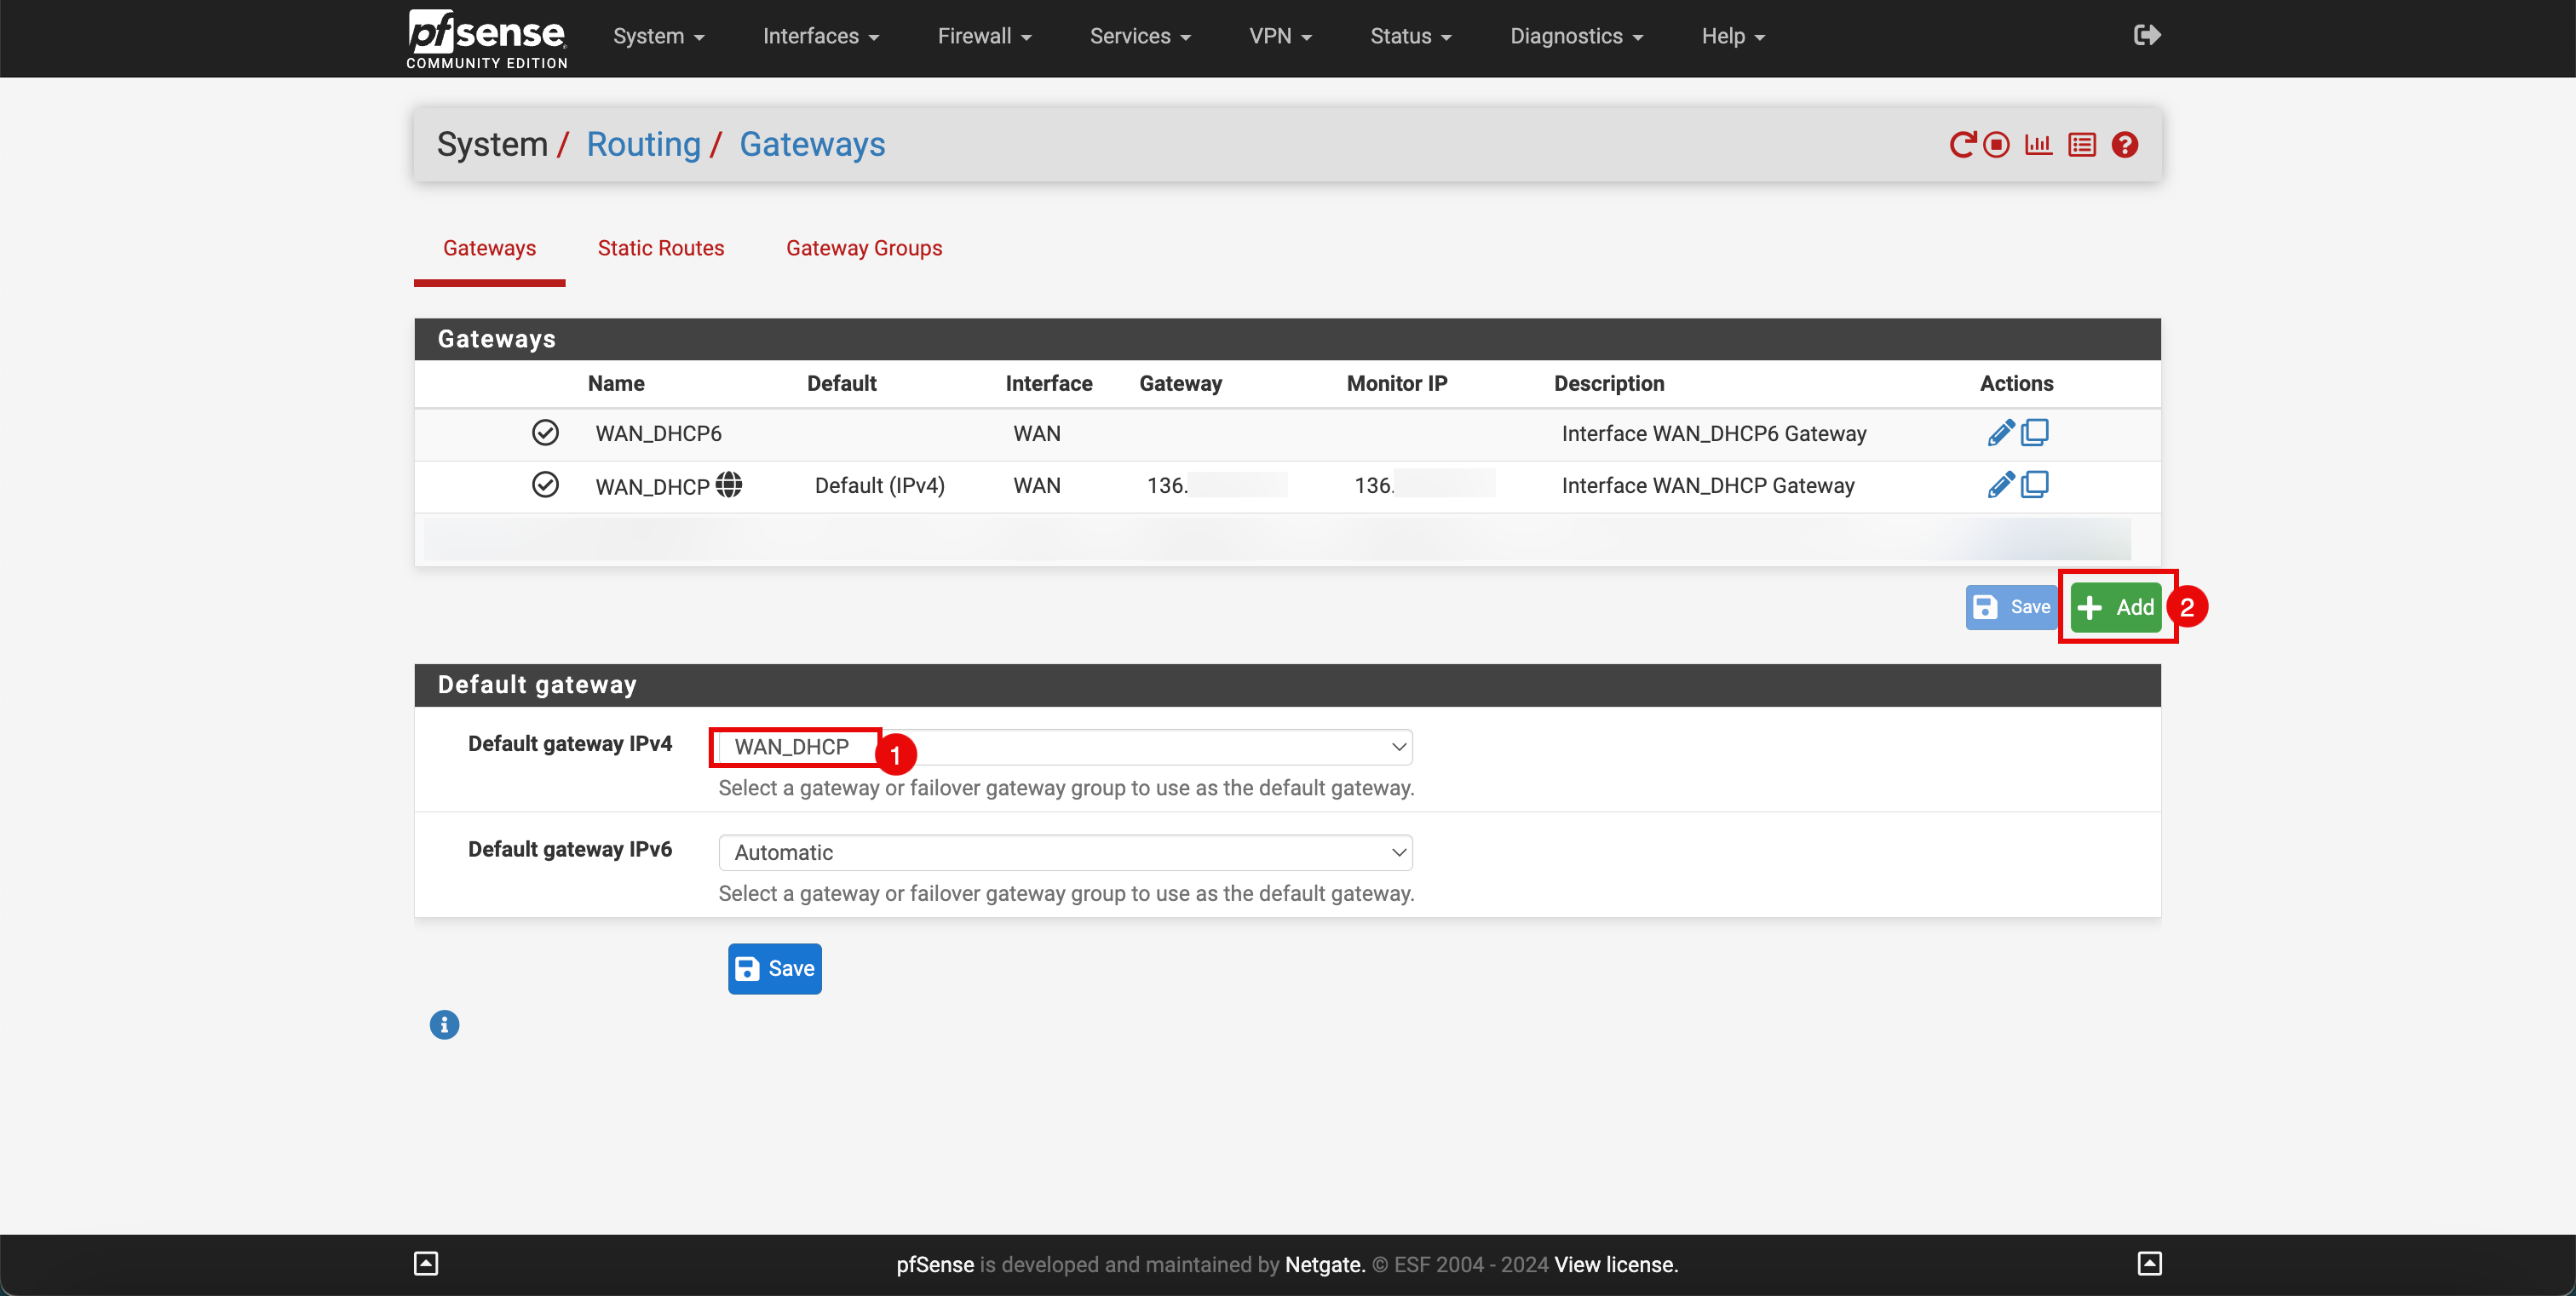The height and width of the screenshot is (1296, 2576).
Task: Click the logout icon in top navbar
Action: click(x=2147, y=36)
